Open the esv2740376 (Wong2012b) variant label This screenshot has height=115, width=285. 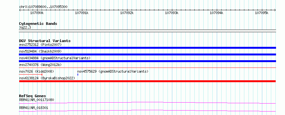(40, 65)
